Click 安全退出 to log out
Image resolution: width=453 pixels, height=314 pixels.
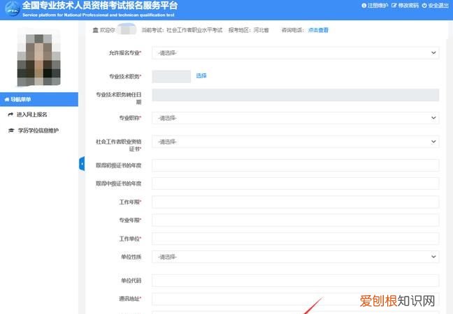438,6
